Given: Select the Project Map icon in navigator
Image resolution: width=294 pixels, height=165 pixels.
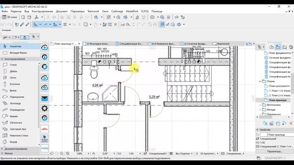Looking at the screenshot, I should click(x=271, y=47).
